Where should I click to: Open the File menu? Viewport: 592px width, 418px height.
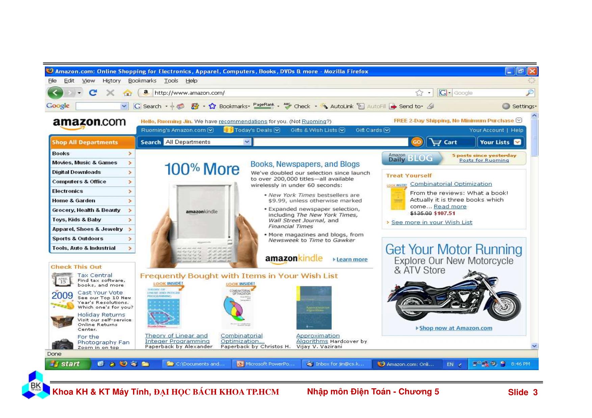(x=52, y=81)
